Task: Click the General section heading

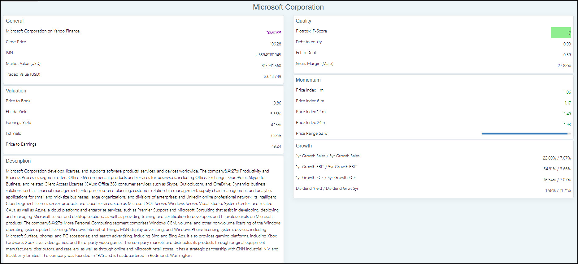Action: [x=15, y=21]
